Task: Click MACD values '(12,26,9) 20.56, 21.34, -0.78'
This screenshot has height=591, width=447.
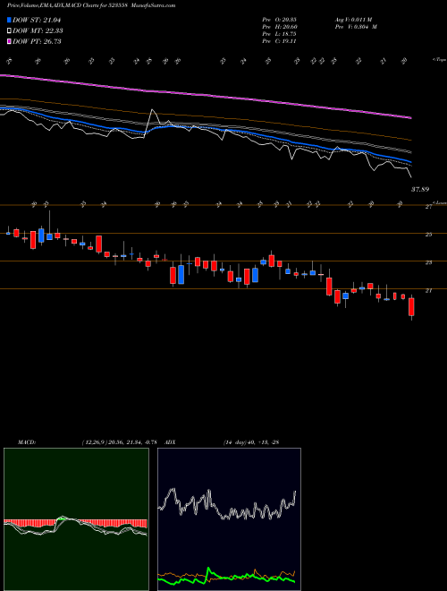Action: 122,442
